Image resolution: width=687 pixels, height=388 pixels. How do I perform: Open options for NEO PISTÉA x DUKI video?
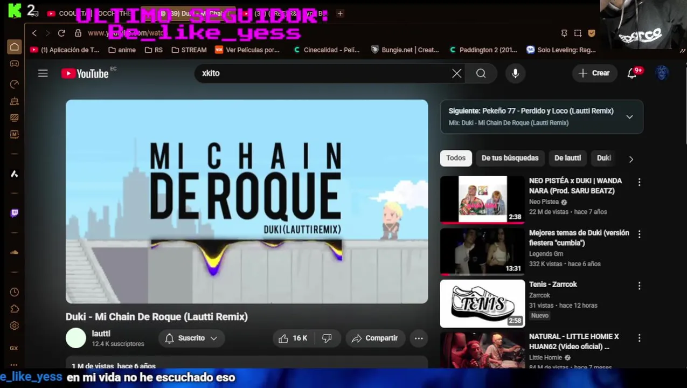click(x=640, y=183)
